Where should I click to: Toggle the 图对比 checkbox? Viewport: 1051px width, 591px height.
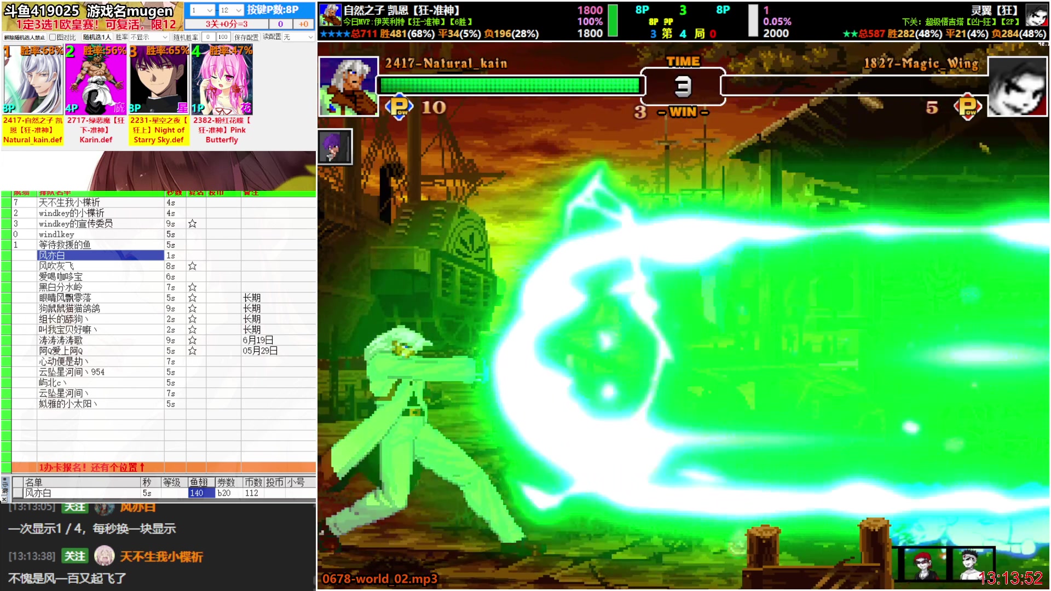click(53, 37)
